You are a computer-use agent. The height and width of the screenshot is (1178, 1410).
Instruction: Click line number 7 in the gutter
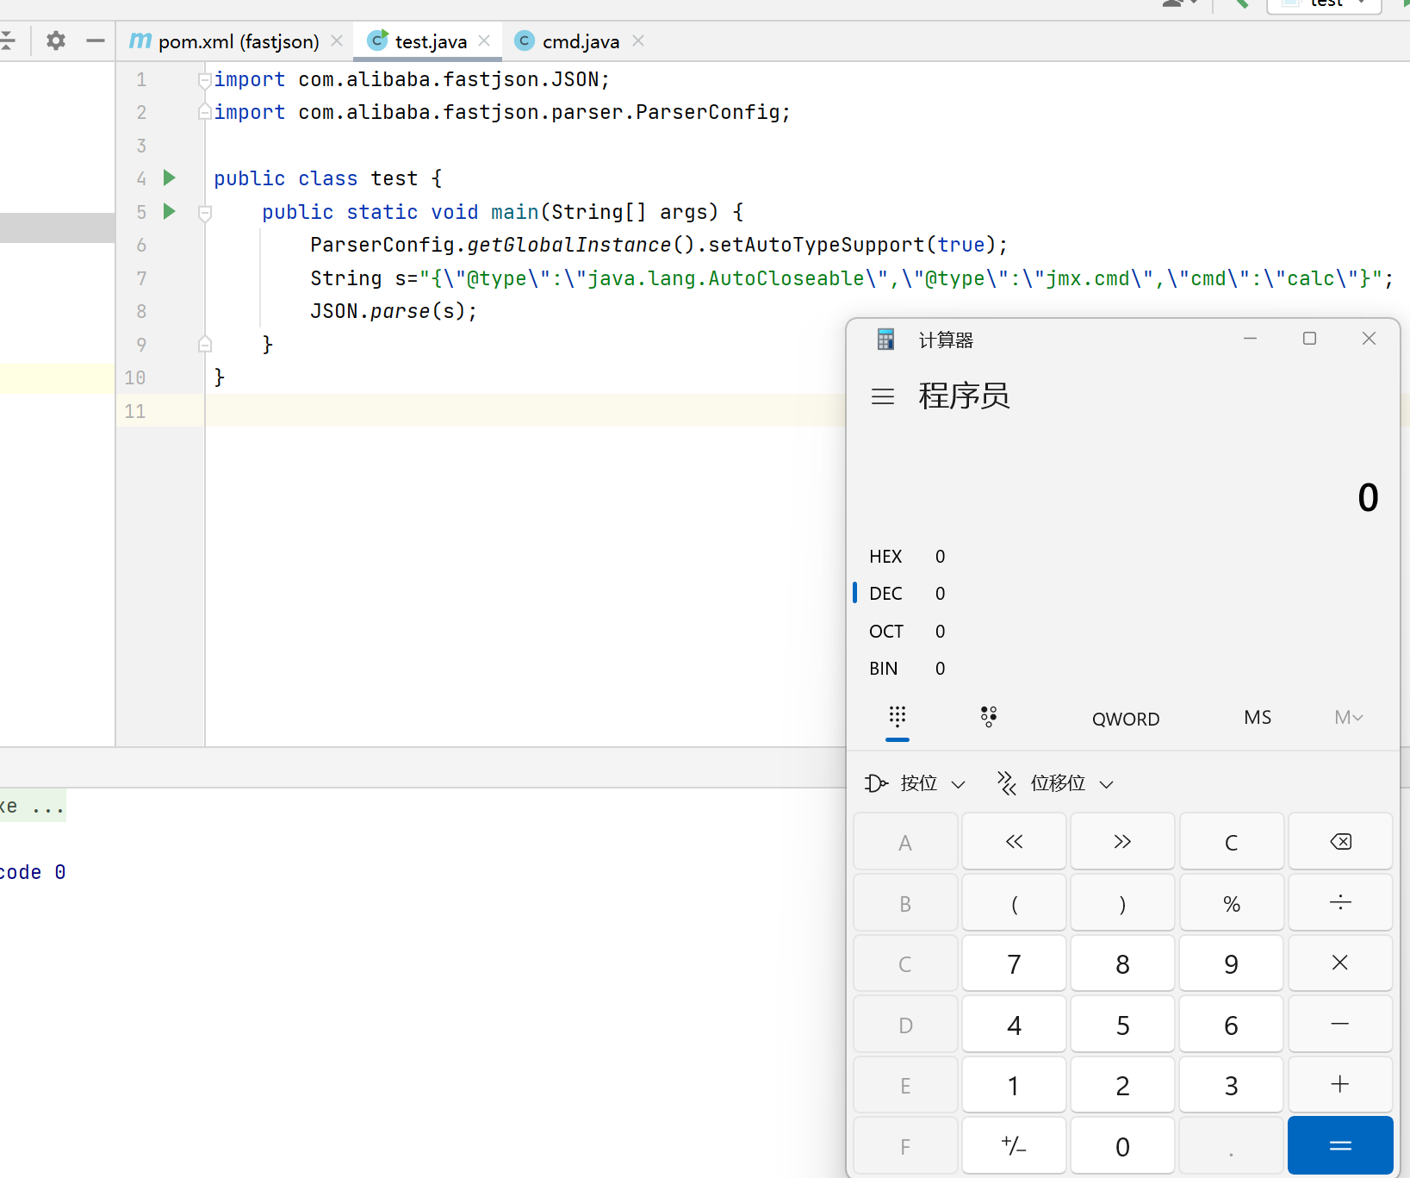pyautogui.click(x=141, y=278)
